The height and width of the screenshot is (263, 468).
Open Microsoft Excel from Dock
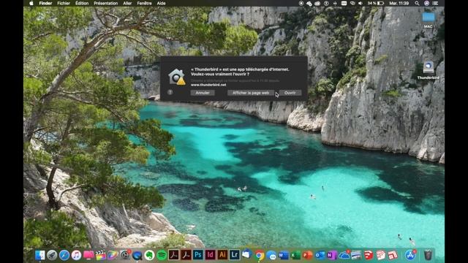[295, 255]
